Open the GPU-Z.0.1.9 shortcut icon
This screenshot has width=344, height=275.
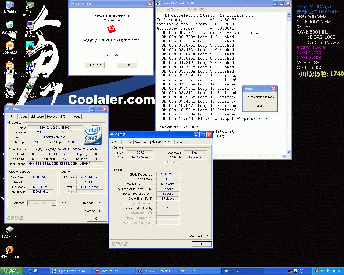30,5
